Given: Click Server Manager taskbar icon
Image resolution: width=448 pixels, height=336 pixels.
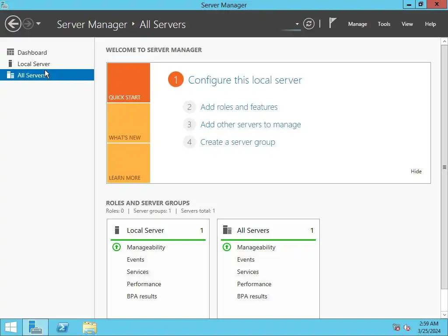Looking at the screenshot, I should click(x=35, y=327).
